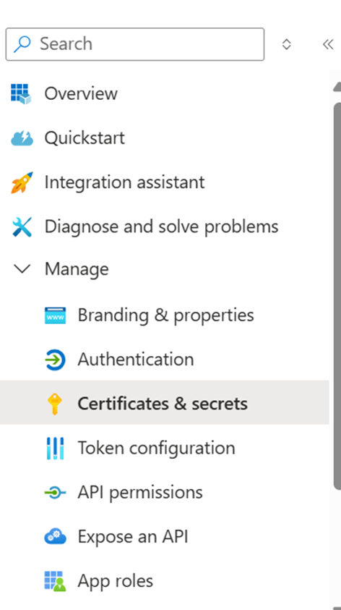Screen dimensions: 341x610
Task: Click the Integration assistant rocket icon
Action: coord(22,182)
